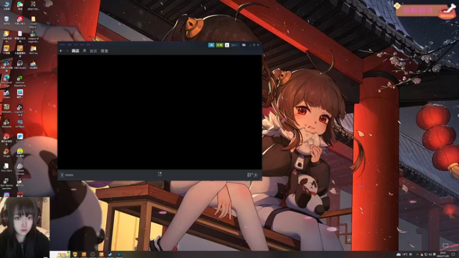
Task: Open the Microsoft Edge desktop icon
Action: (x=6, y=80)
